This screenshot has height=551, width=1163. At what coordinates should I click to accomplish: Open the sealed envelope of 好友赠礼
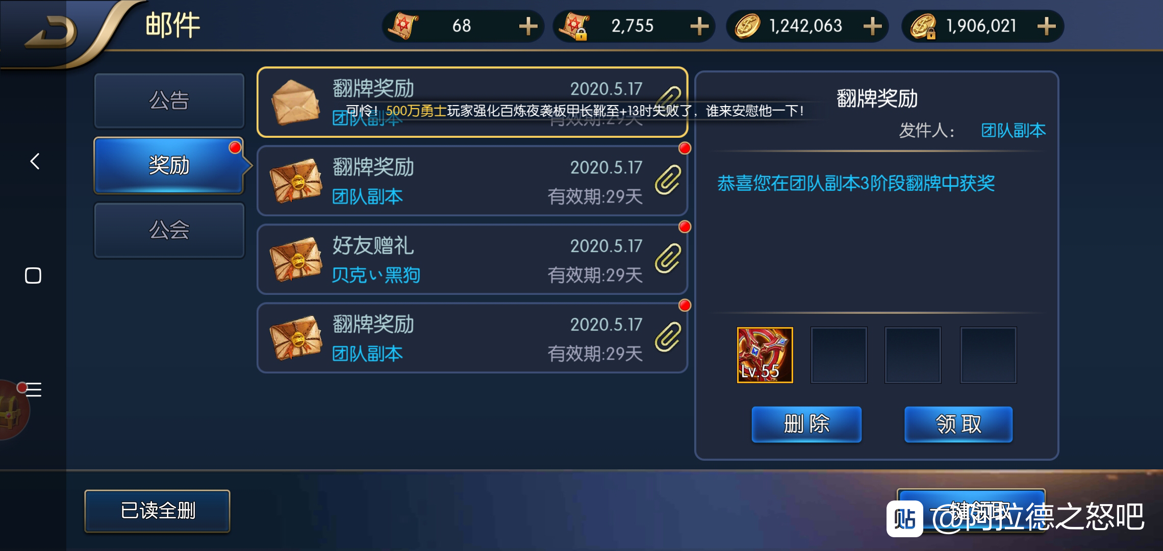tap(296, 259)
